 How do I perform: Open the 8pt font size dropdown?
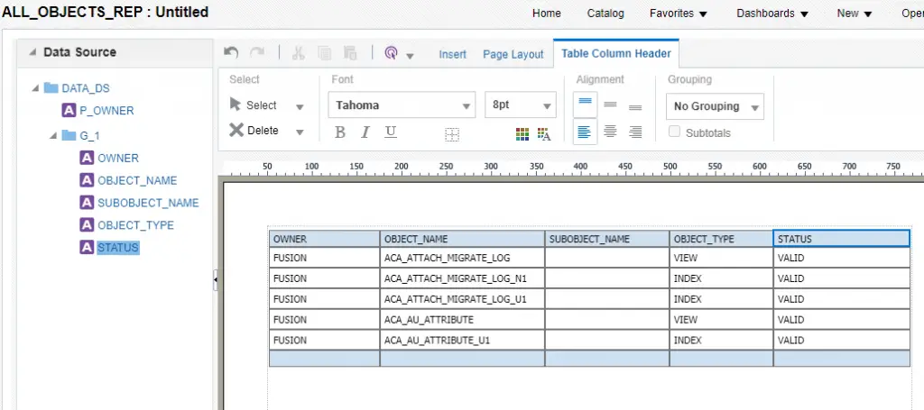pyautogui.click(x=521, y=105)
